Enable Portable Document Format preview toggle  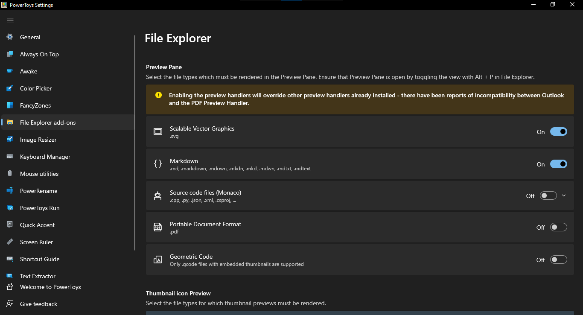(x=559, y=227)
